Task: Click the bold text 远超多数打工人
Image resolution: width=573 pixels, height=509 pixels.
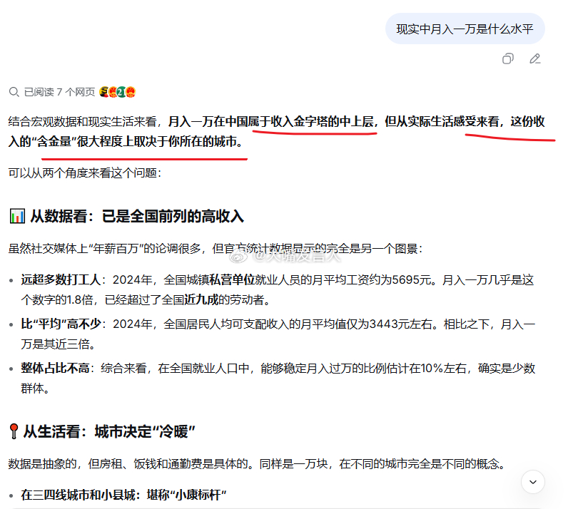Action: coord(61,279)
